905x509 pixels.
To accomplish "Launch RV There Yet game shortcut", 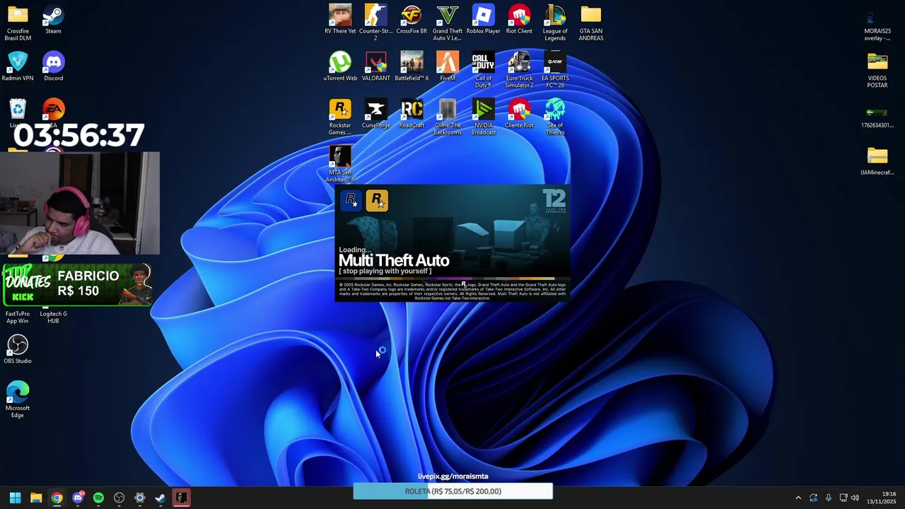I will point(340,19).
